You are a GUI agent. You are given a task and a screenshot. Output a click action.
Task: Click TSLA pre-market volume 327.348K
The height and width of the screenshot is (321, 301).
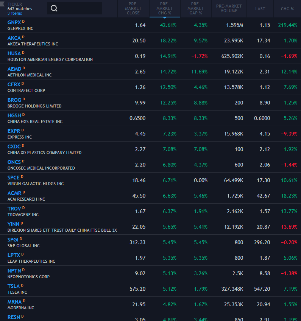click(232, 289)
